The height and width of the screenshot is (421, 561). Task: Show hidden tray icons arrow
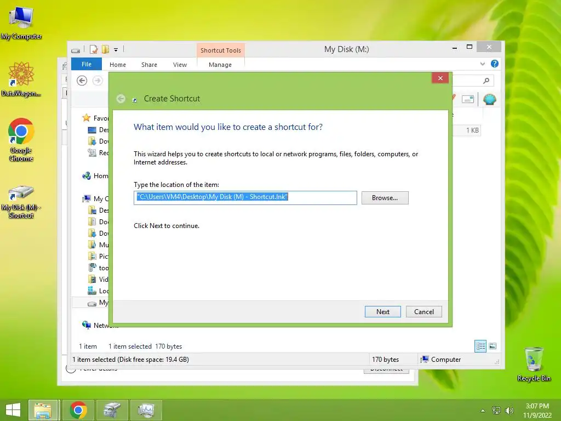point(483,411)
